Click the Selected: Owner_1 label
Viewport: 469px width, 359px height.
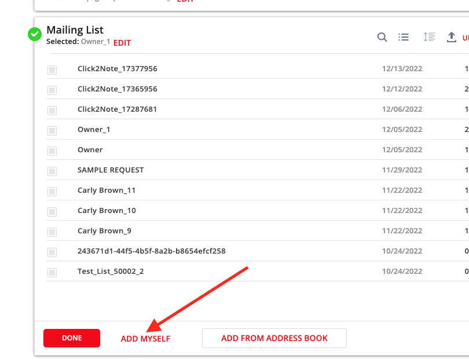78,42
